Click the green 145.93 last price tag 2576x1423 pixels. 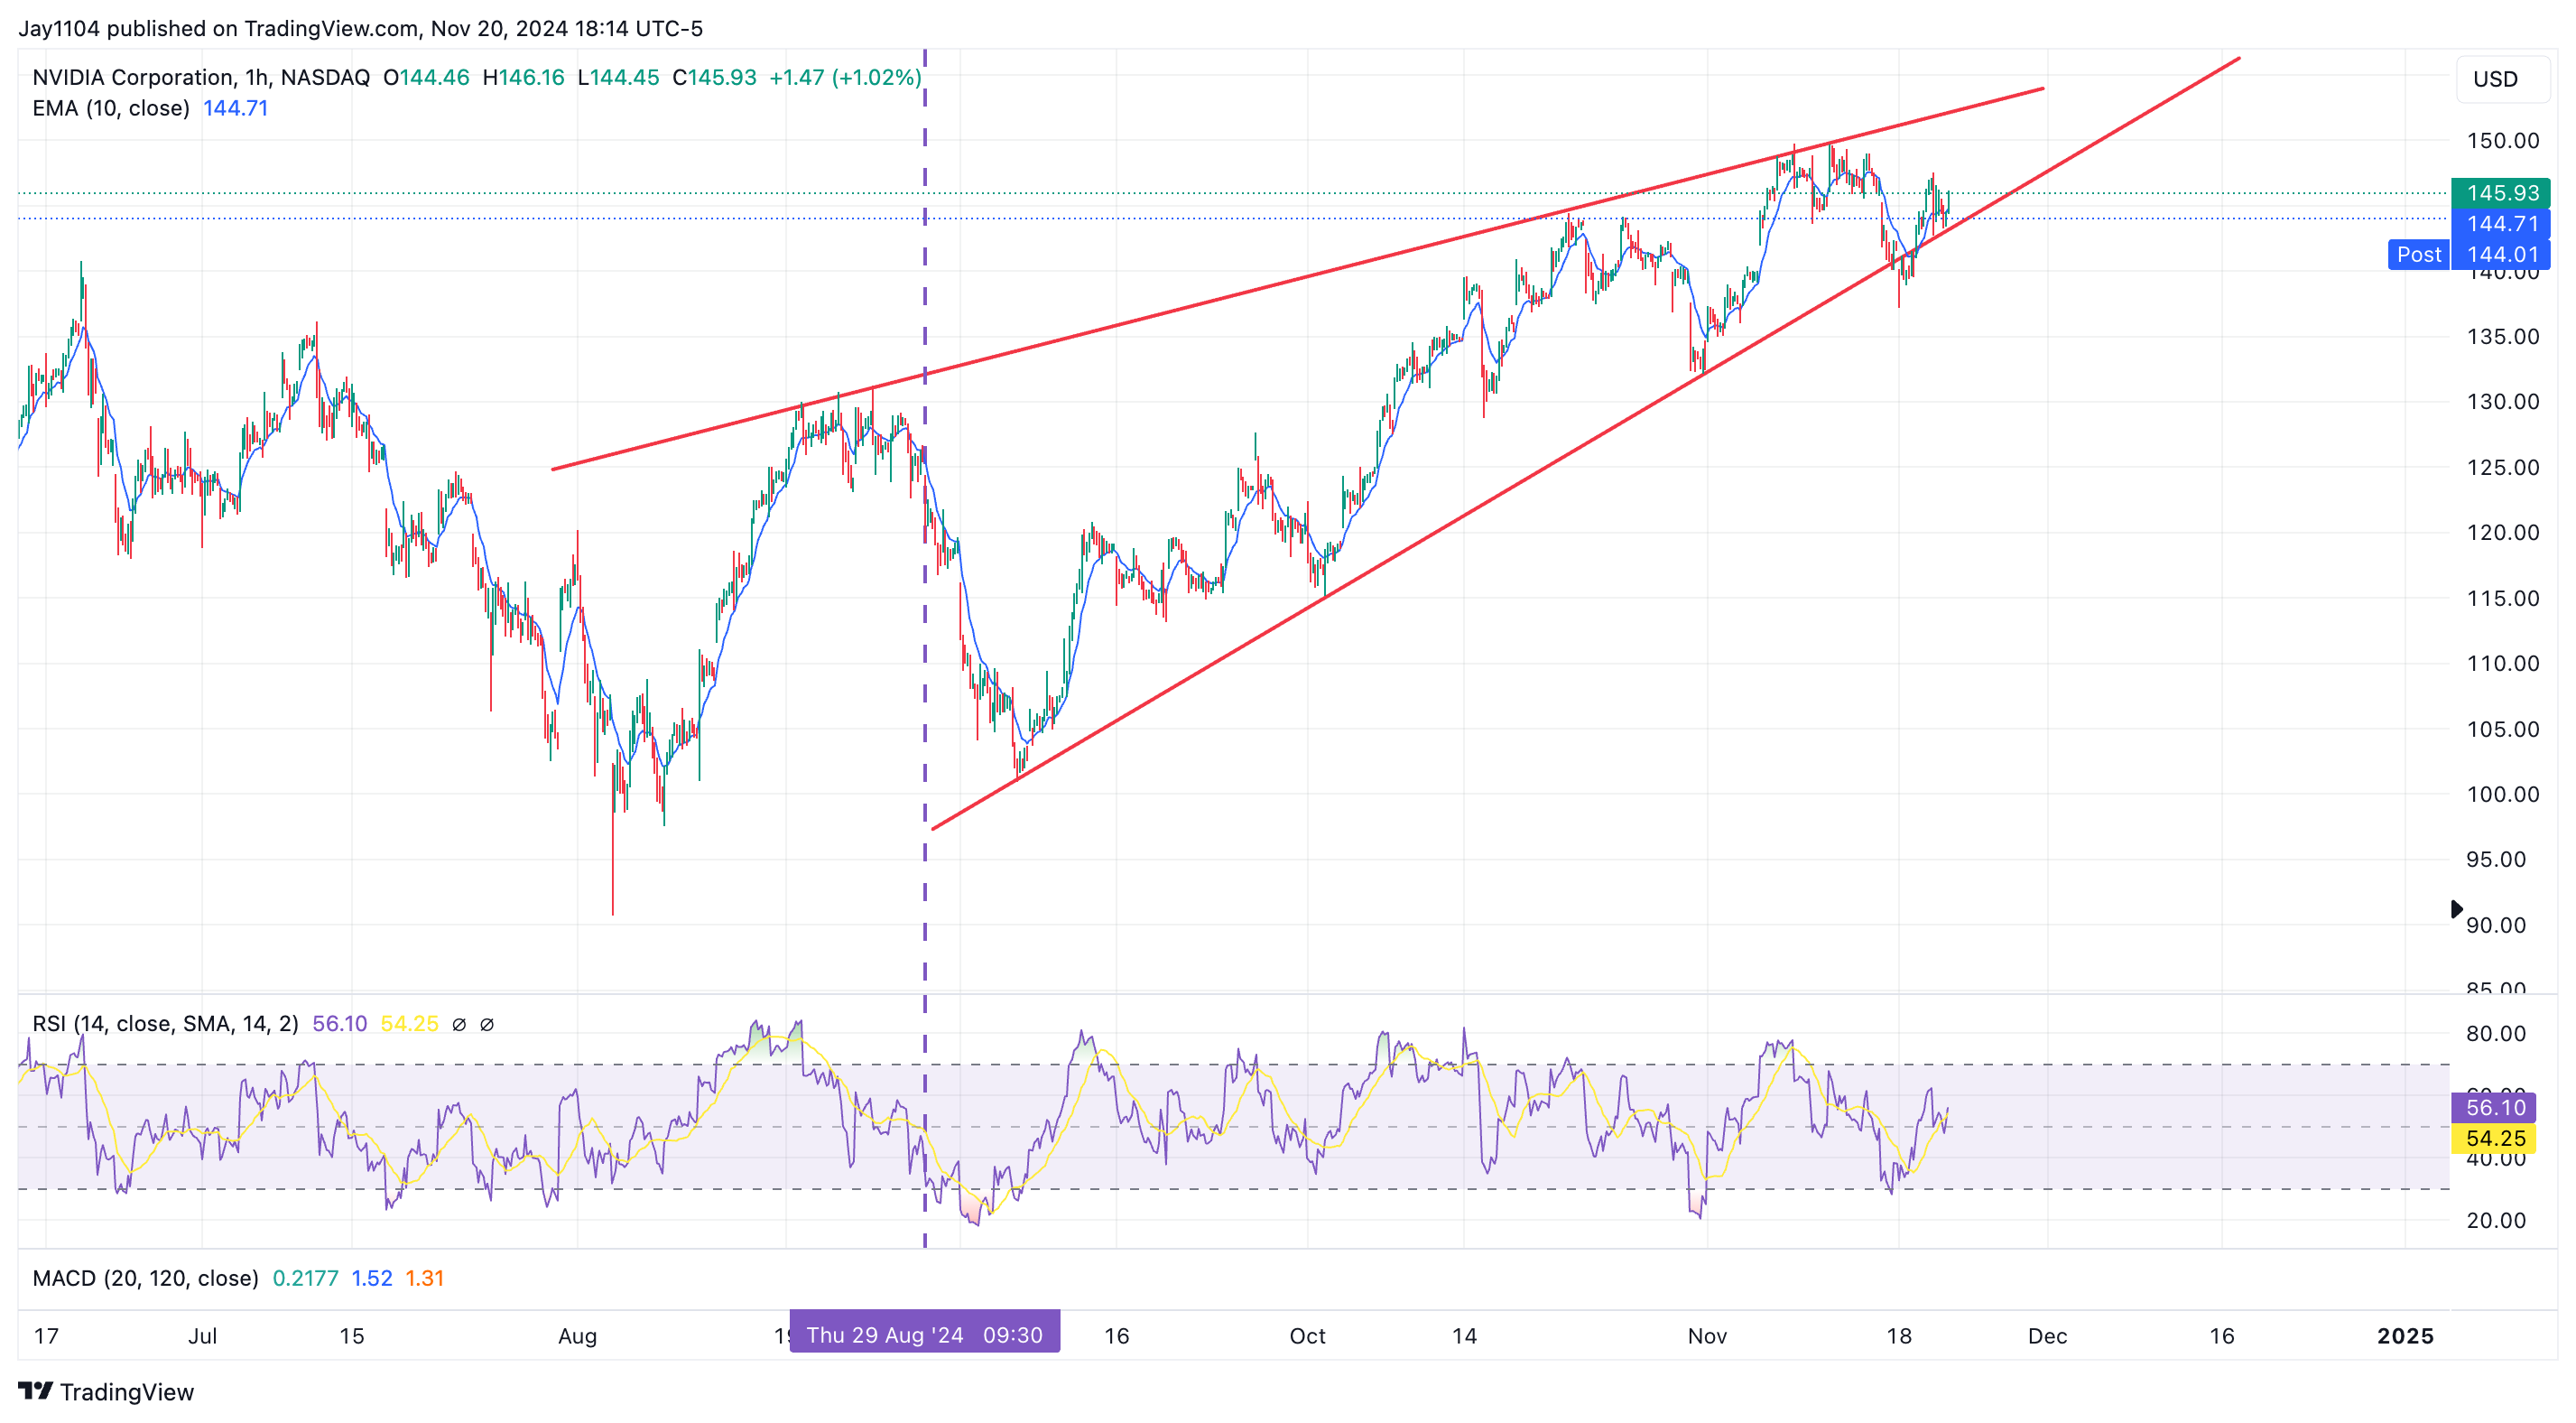coord(2501,193)
